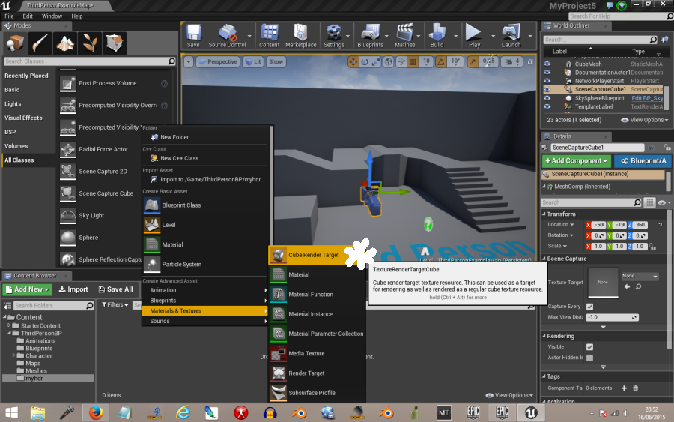Select the Landscape mode icon
This screenshot has width=674, height=422.
coord(65,43)
